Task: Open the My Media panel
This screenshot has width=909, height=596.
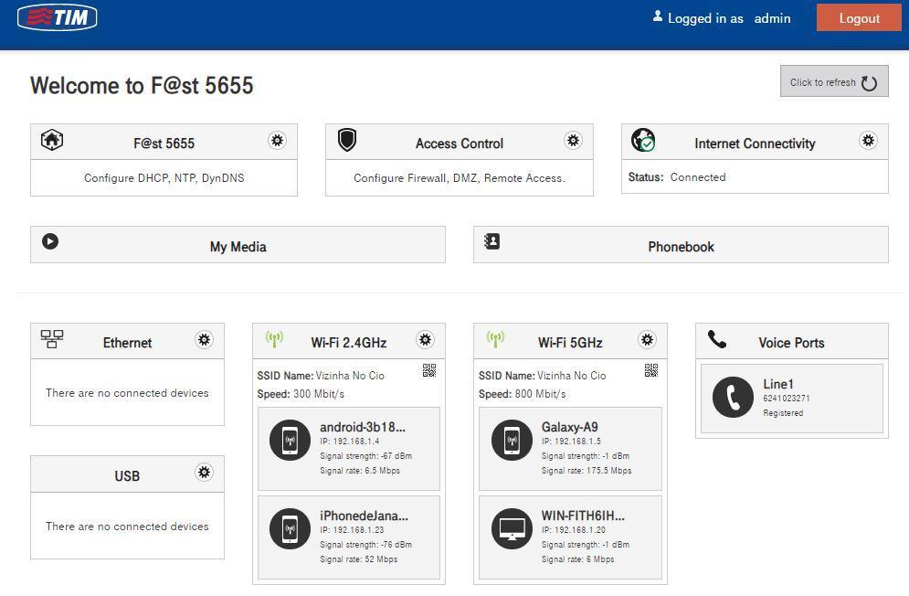Action: pyautogui.click(x=238, y=246)
